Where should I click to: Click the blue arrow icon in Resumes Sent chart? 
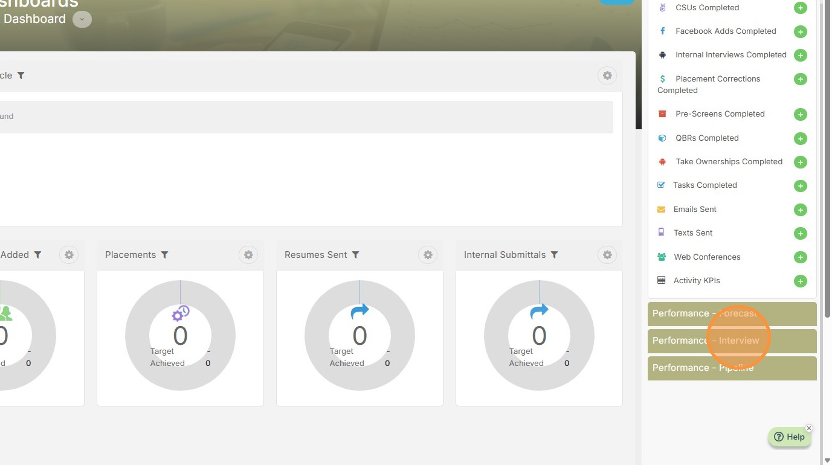pyautogui.click(x=360, y=312)
